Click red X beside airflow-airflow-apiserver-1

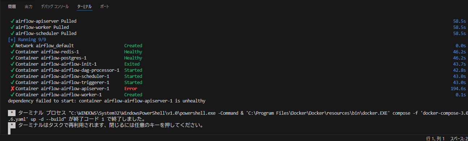[x=13, y=88]
